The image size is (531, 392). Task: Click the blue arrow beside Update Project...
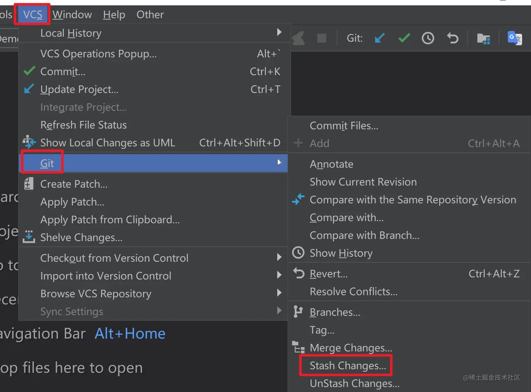29,88
